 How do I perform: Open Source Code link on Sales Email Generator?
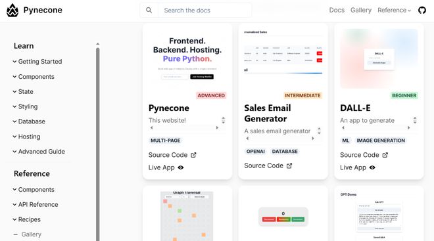coord(268,166)
